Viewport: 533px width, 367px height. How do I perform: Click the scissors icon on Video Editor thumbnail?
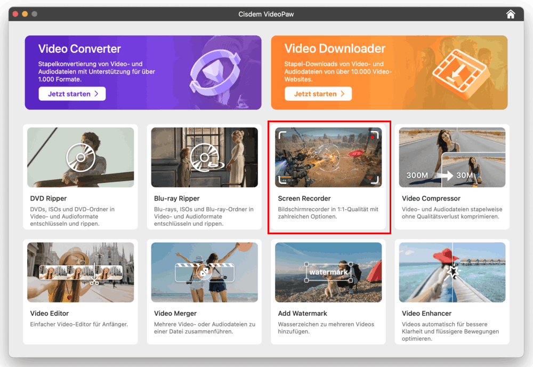pos(94,281)
